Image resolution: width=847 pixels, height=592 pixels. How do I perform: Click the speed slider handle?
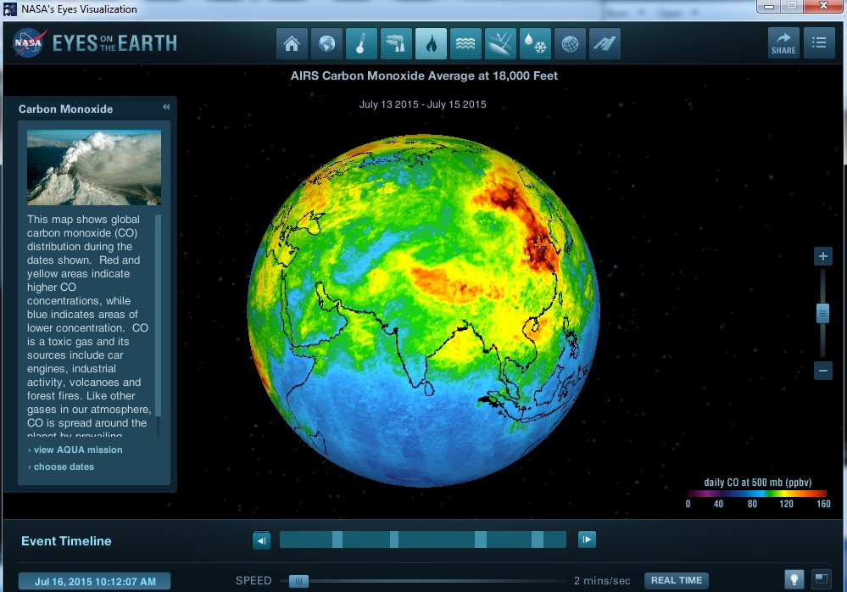pyautogui.click(x=298, y=581)
